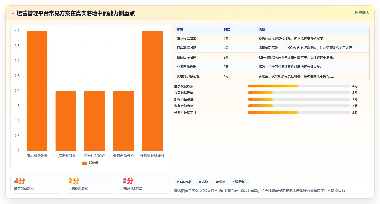
Task: Click the 长期维护稳定性 label on the chart x-axis
Action: point(152,156)
